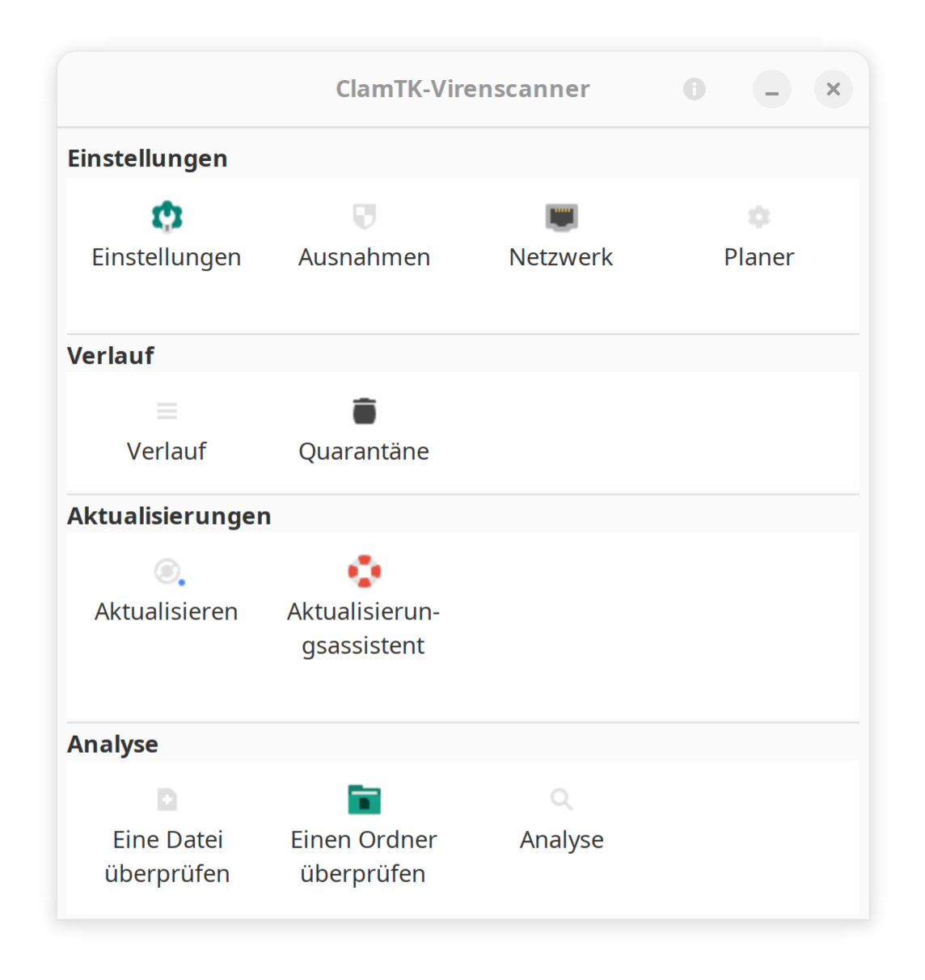Close the ClamTK-Virenscanner window
925x980 pixels.
click(834, 89)
